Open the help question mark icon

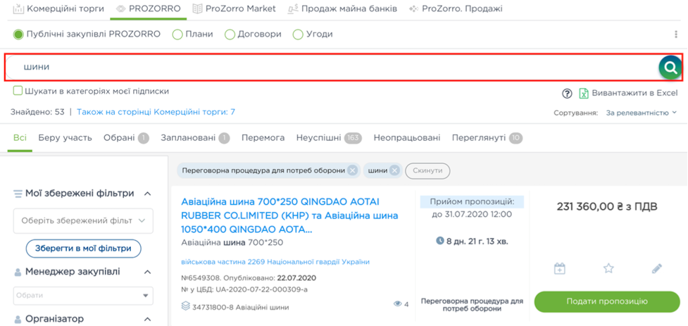566,94
